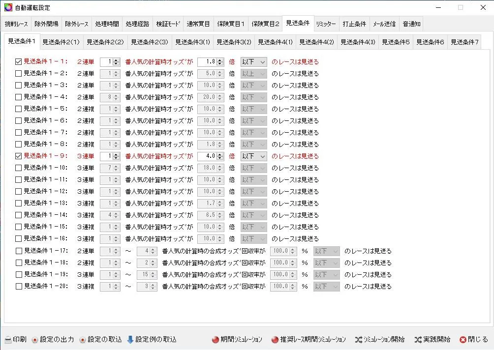
Task: Switch to 挑戦レース tab
Action: coord(16,24)
